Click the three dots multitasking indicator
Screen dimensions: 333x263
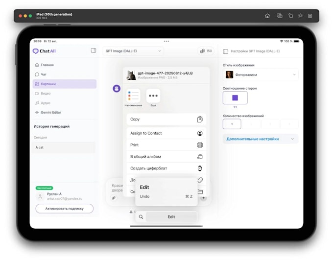[166, 41]
